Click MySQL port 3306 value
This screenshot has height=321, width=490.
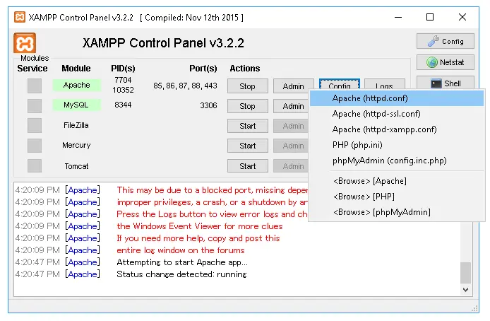208,105
